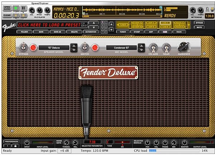Step to the next speaker model
Image resolution: width=215 pixels, height=155 pixels.
(74, 50)
